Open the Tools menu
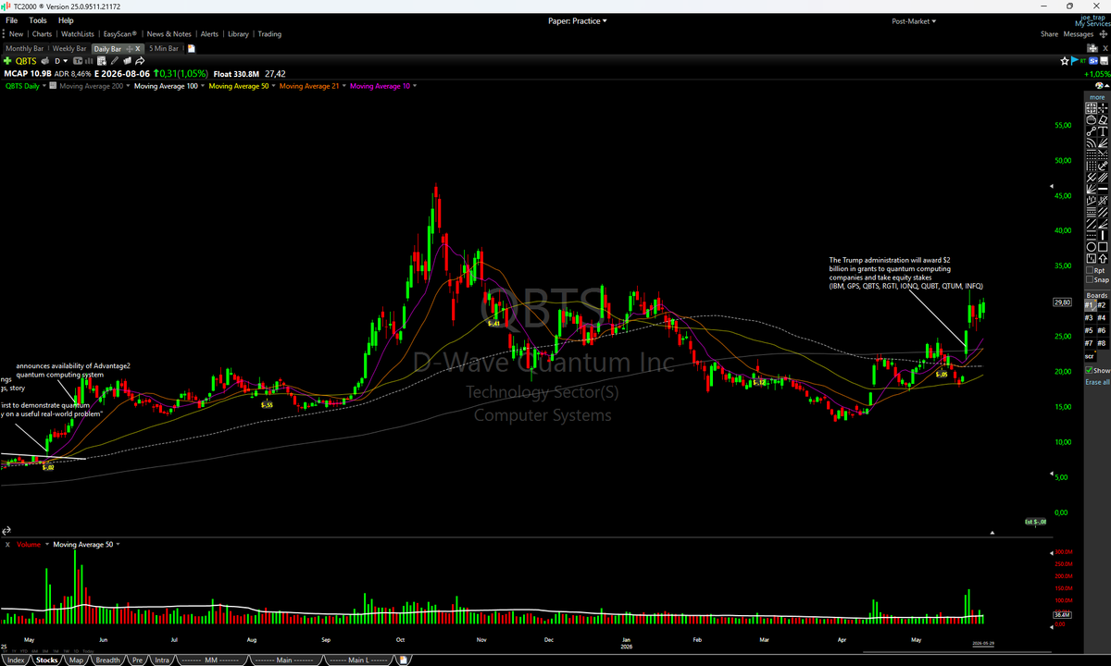The height and width of the screenshot is (666, 1111). 38,19
